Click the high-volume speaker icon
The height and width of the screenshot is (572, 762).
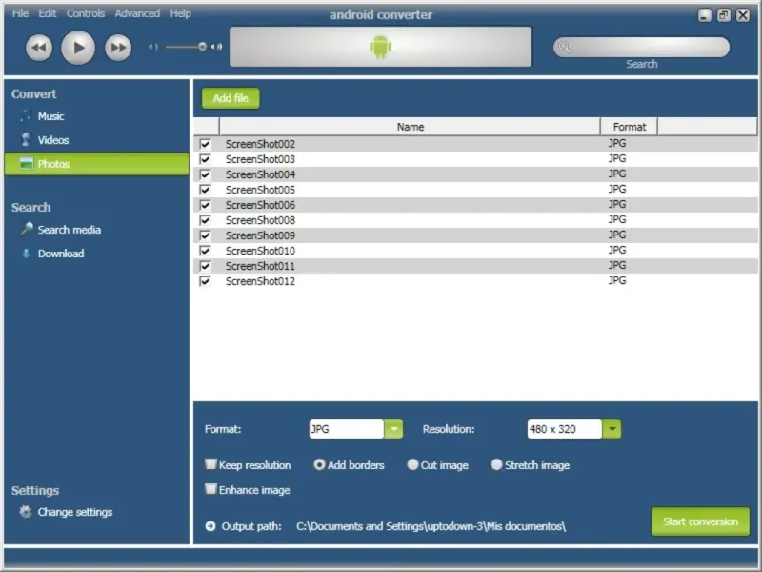coord(217,47)
